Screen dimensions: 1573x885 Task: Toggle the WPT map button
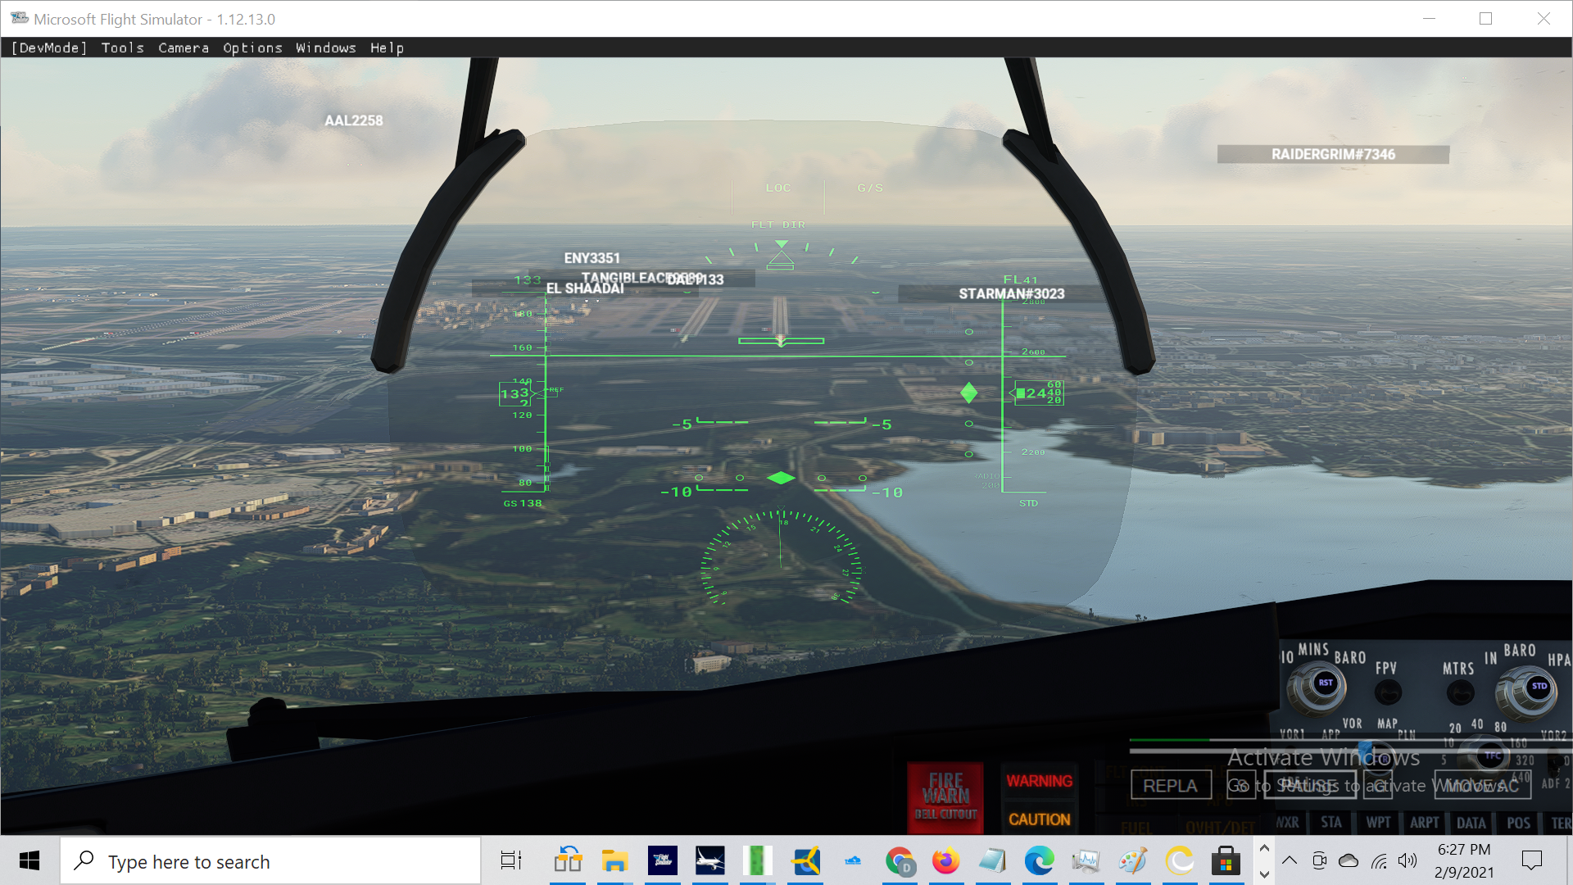tap(1378, 823)
